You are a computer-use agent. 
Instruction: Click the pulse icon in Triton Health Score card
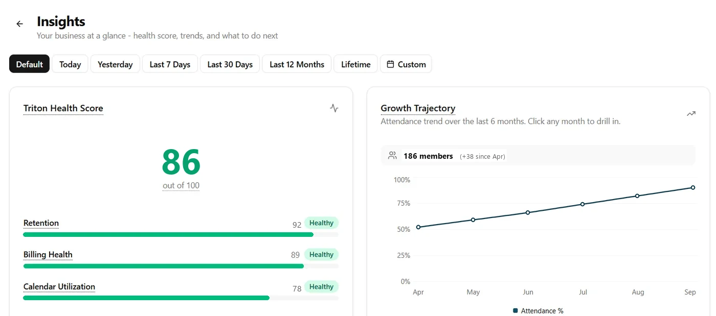[334, 108]
